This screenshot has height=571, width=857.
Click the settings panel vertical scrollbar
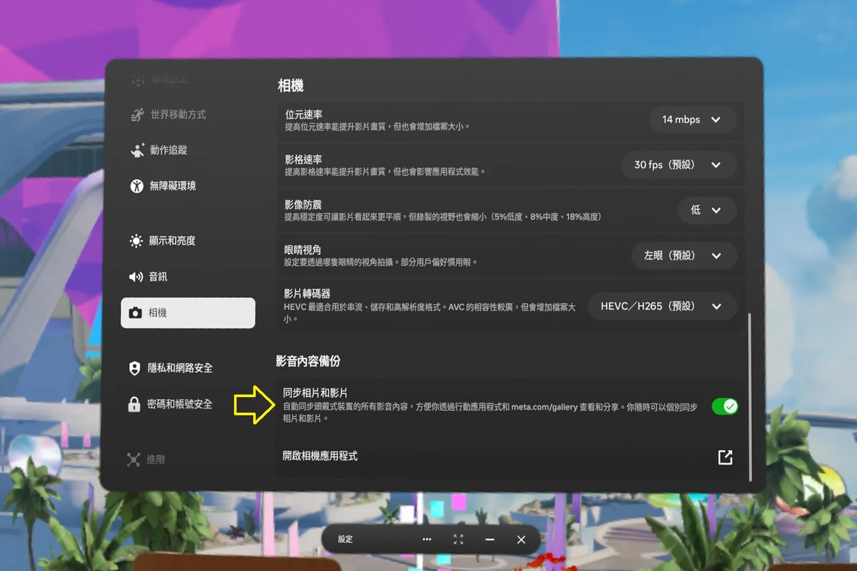pyautogui.click(x=750, y=397)
